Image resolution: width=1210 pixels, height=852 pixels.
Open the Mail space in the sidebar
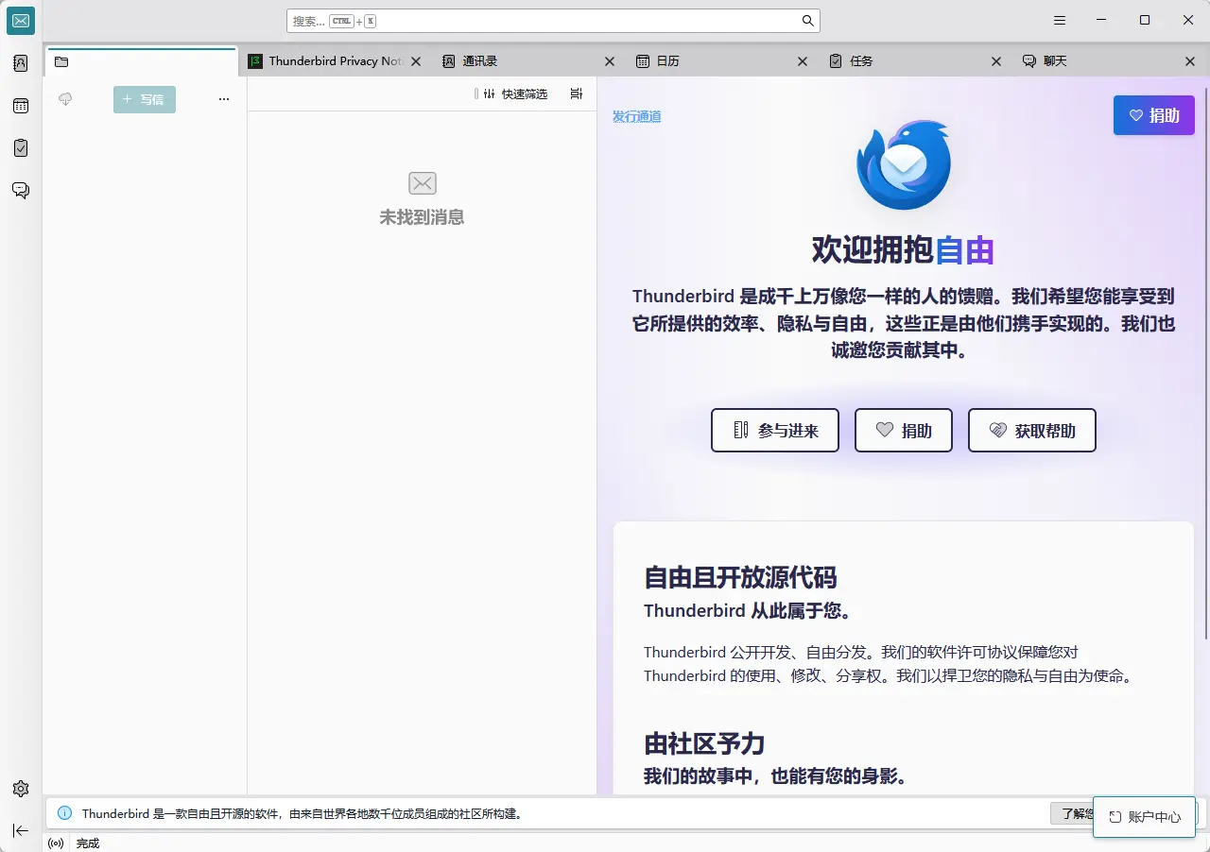click(x=21, y=21)
